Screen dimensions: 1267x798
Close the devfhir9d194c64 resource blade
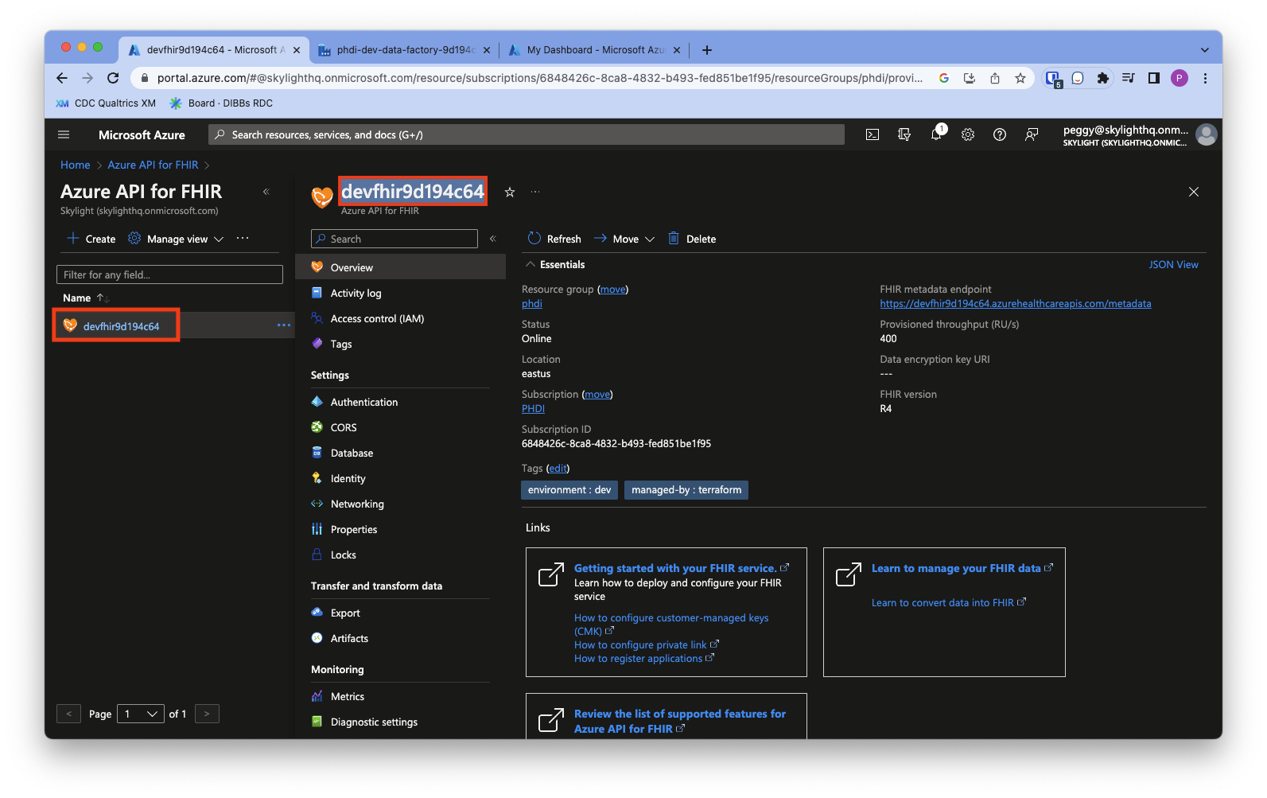tap(1194, 192)
